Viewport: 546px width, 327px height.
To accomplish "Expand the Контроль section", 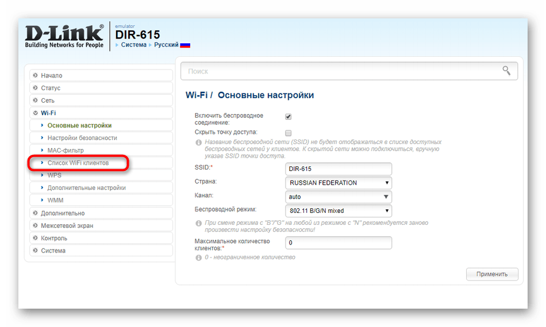I will (101, 238).
